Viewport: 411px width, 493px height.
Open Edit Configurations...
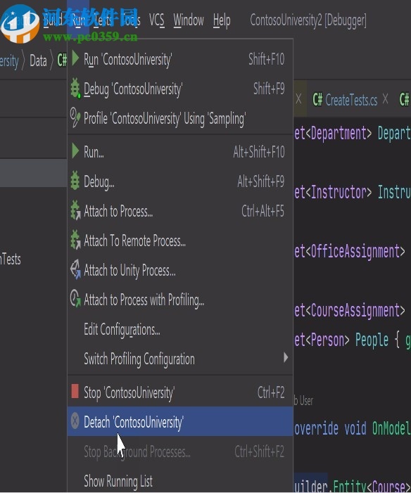point(180,329)
